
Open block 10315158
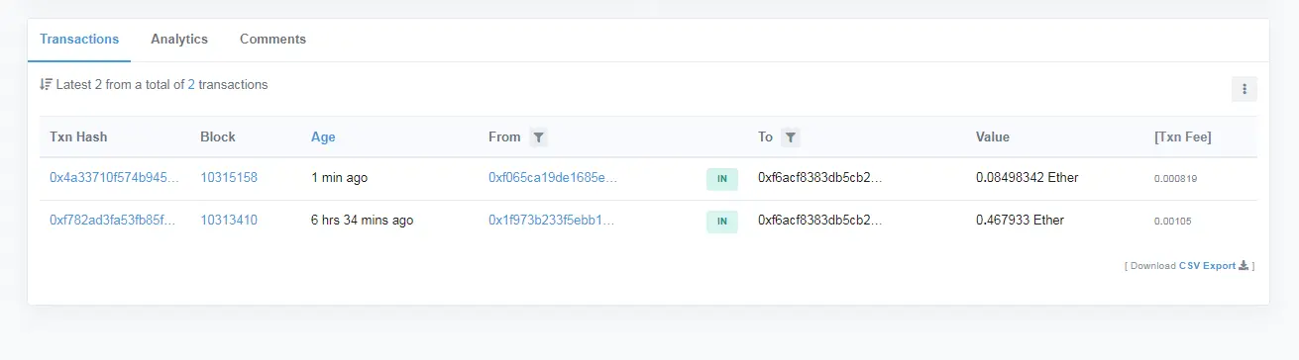click(229, 178)
